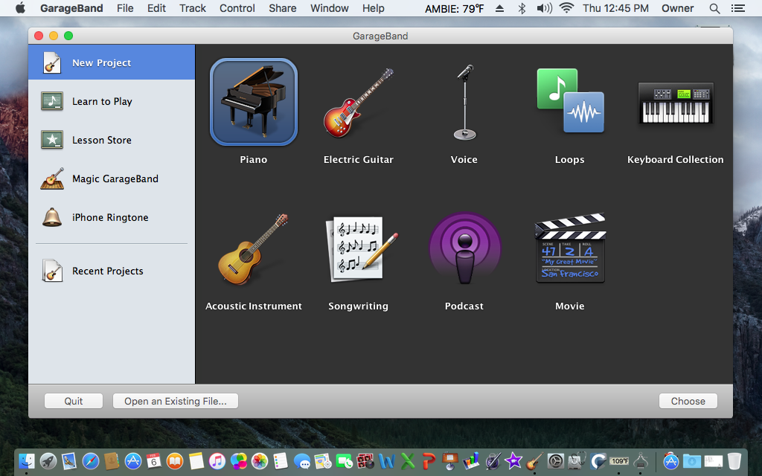Click GarageBand guitar icon in Dock

pyautogui.click(x=534, y=461)
